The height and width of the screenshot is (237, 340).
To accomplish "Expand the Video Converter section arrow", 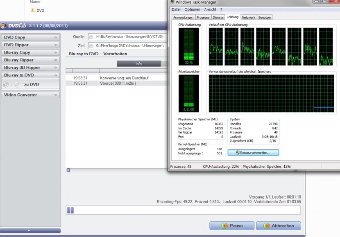I will [56, 95].
